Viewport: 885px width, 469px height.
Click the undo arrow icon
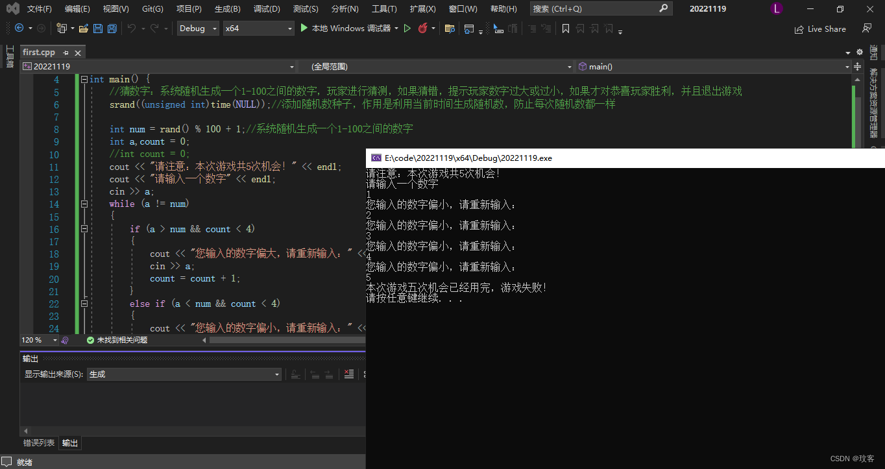tap(132, 29)
